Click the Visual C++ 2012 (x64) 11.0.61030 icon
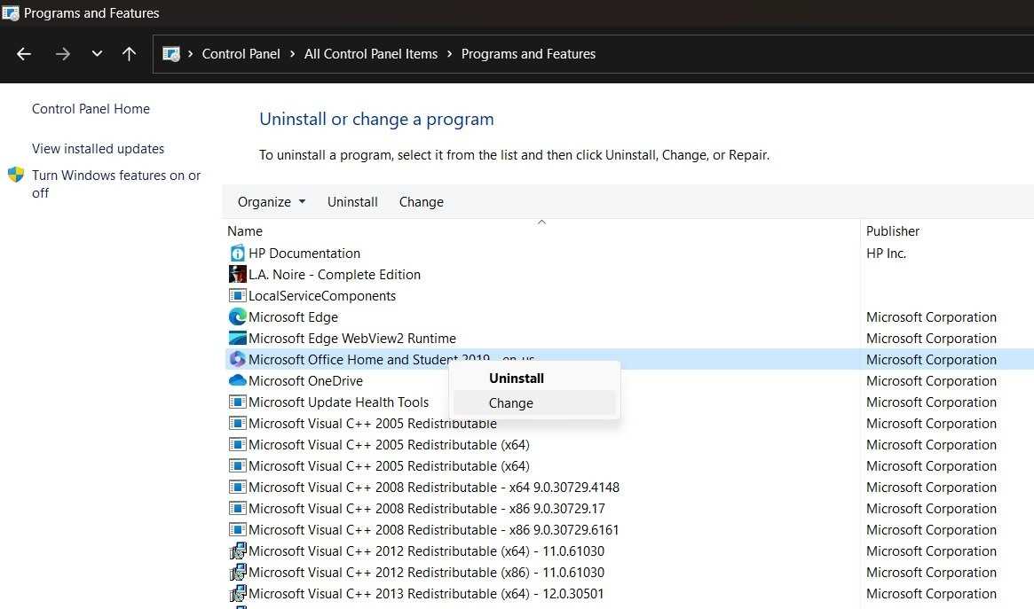Image resolution: width=1034 pixels, height=609 pixels. tap(237, 551)
